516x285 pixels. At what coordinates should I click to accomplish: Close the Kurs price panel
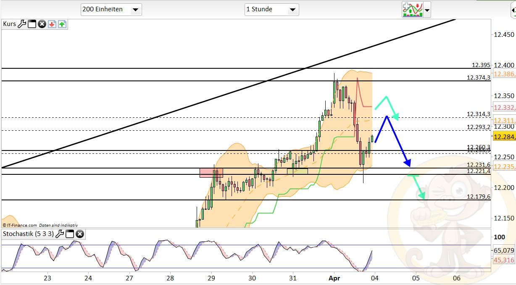[42, 24]
